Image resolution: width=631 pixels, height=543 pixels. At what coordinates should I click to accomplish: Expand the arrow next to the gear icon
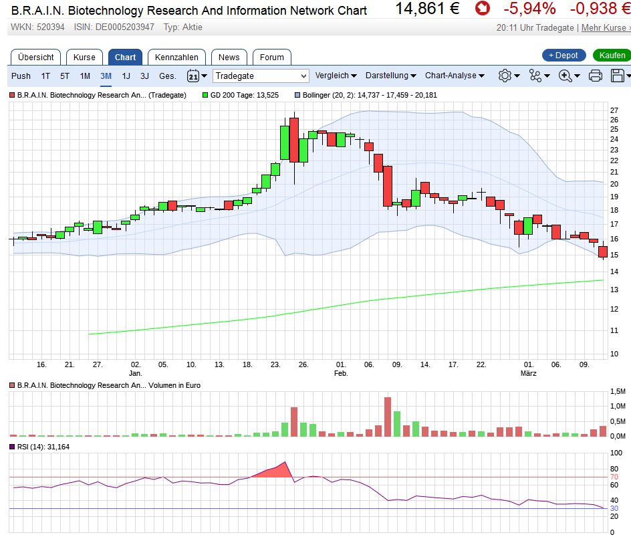coord(517,76)
